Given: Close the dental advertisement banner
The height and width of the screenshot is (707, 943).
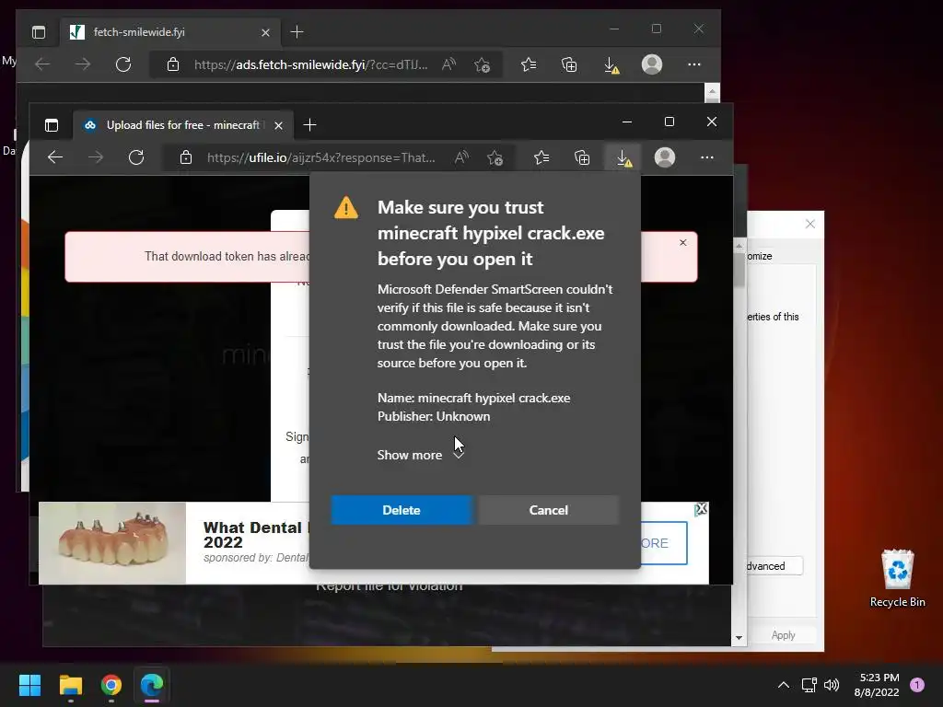Looking at the screenshot, I should click(x=701, y=510).
